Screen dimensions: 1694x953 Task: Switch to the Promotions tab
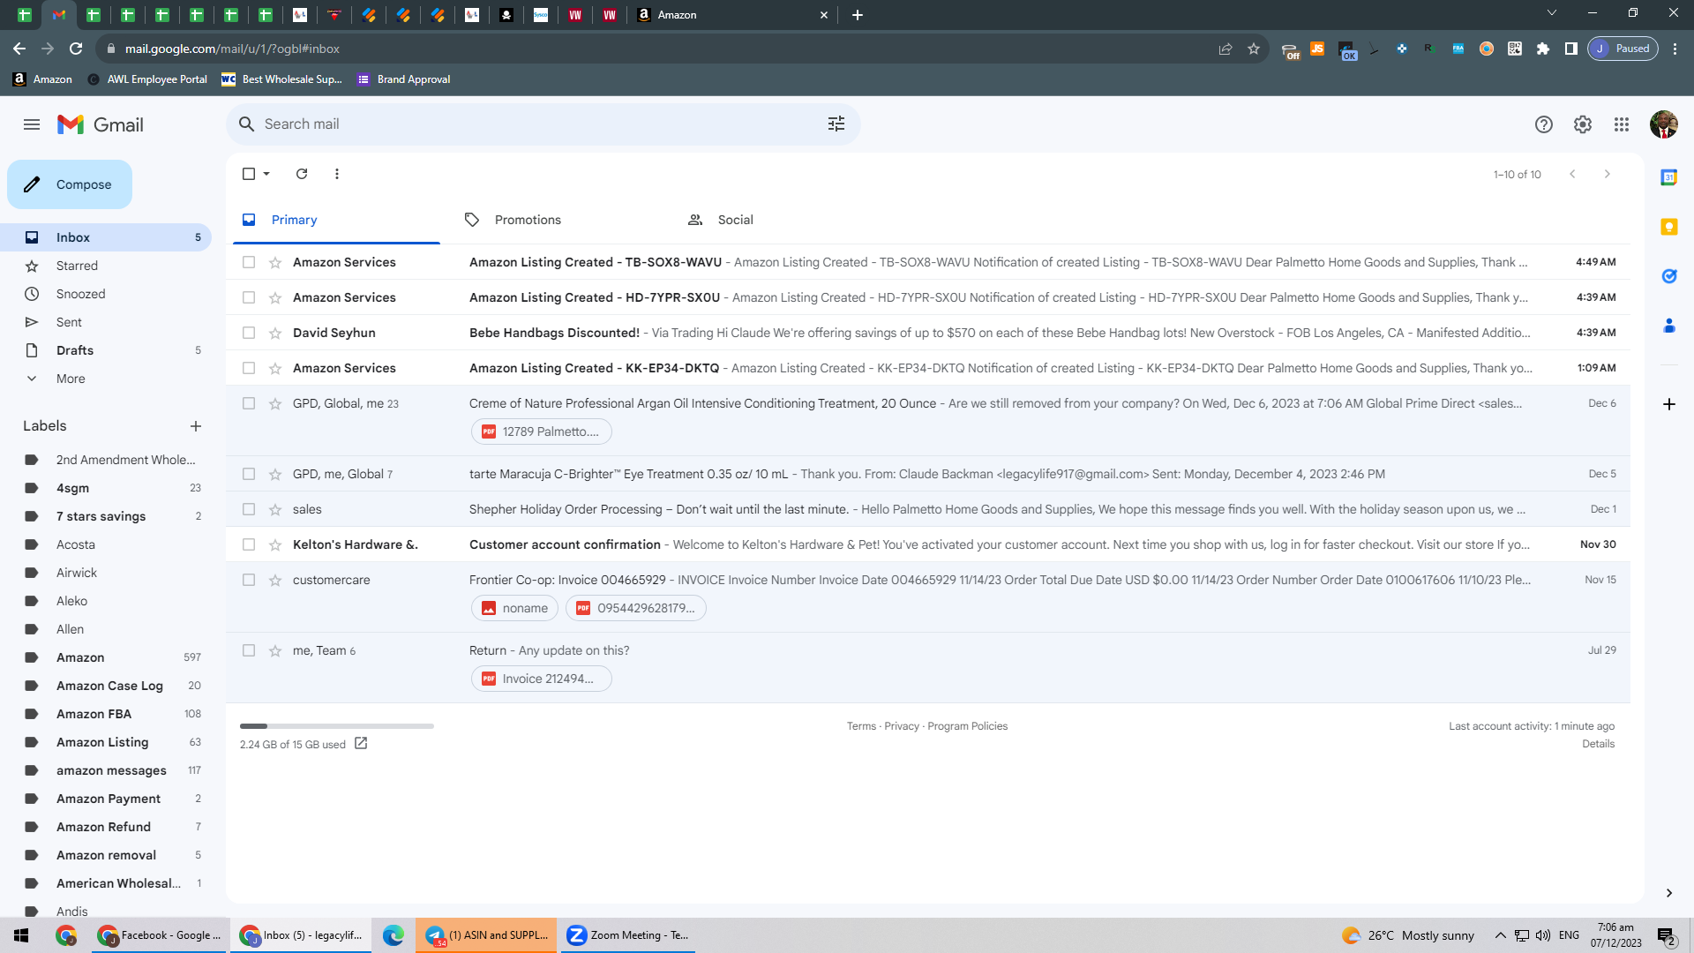tap(528, 220)
